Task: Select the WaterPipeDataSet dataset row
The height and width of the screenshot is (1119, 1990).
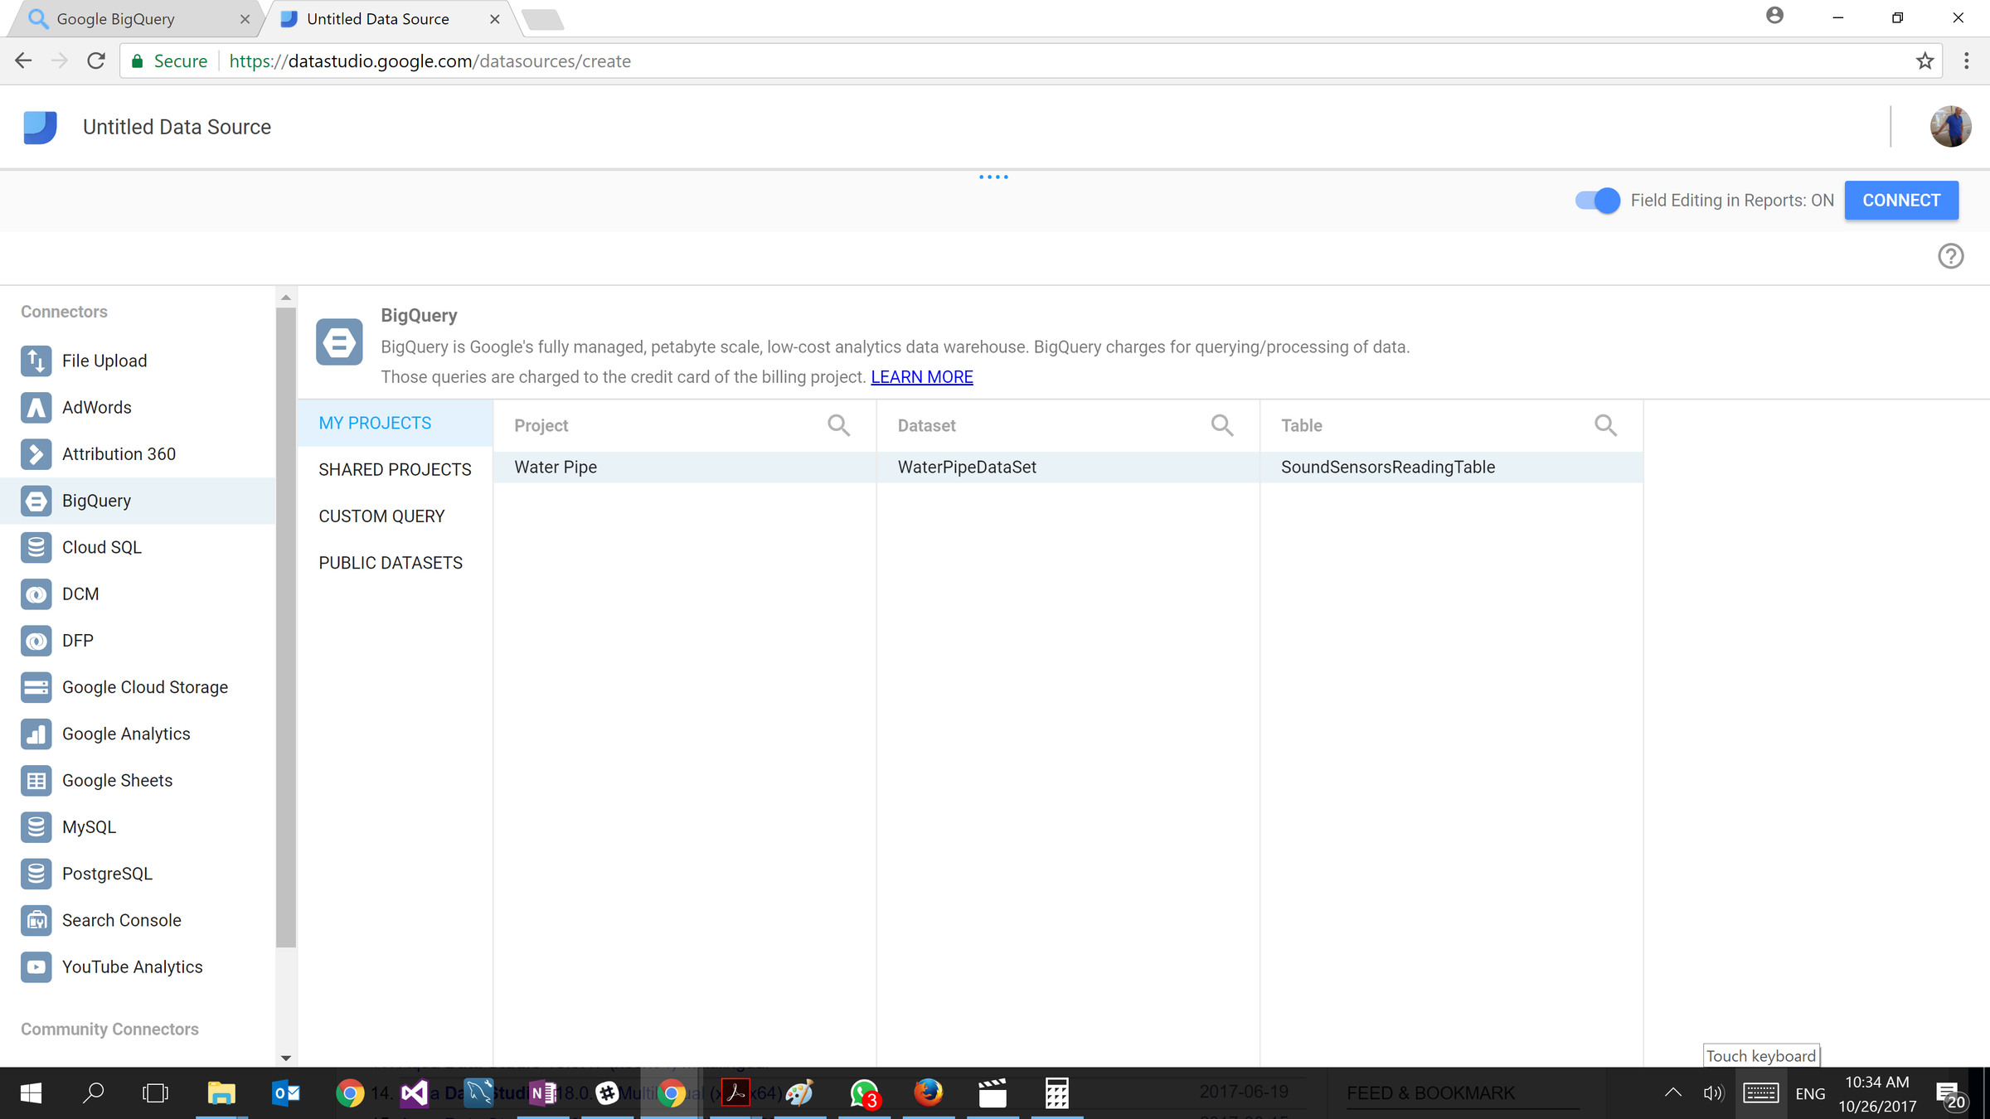Action: click(x=1068, y=467)
